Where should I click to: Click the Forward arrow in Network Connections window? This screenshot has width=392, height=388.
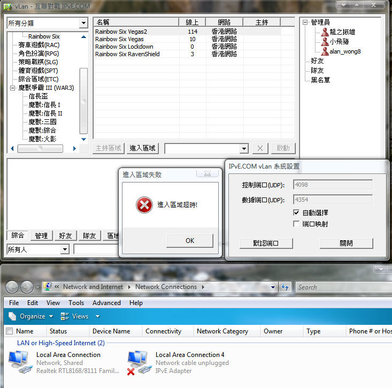27,287
